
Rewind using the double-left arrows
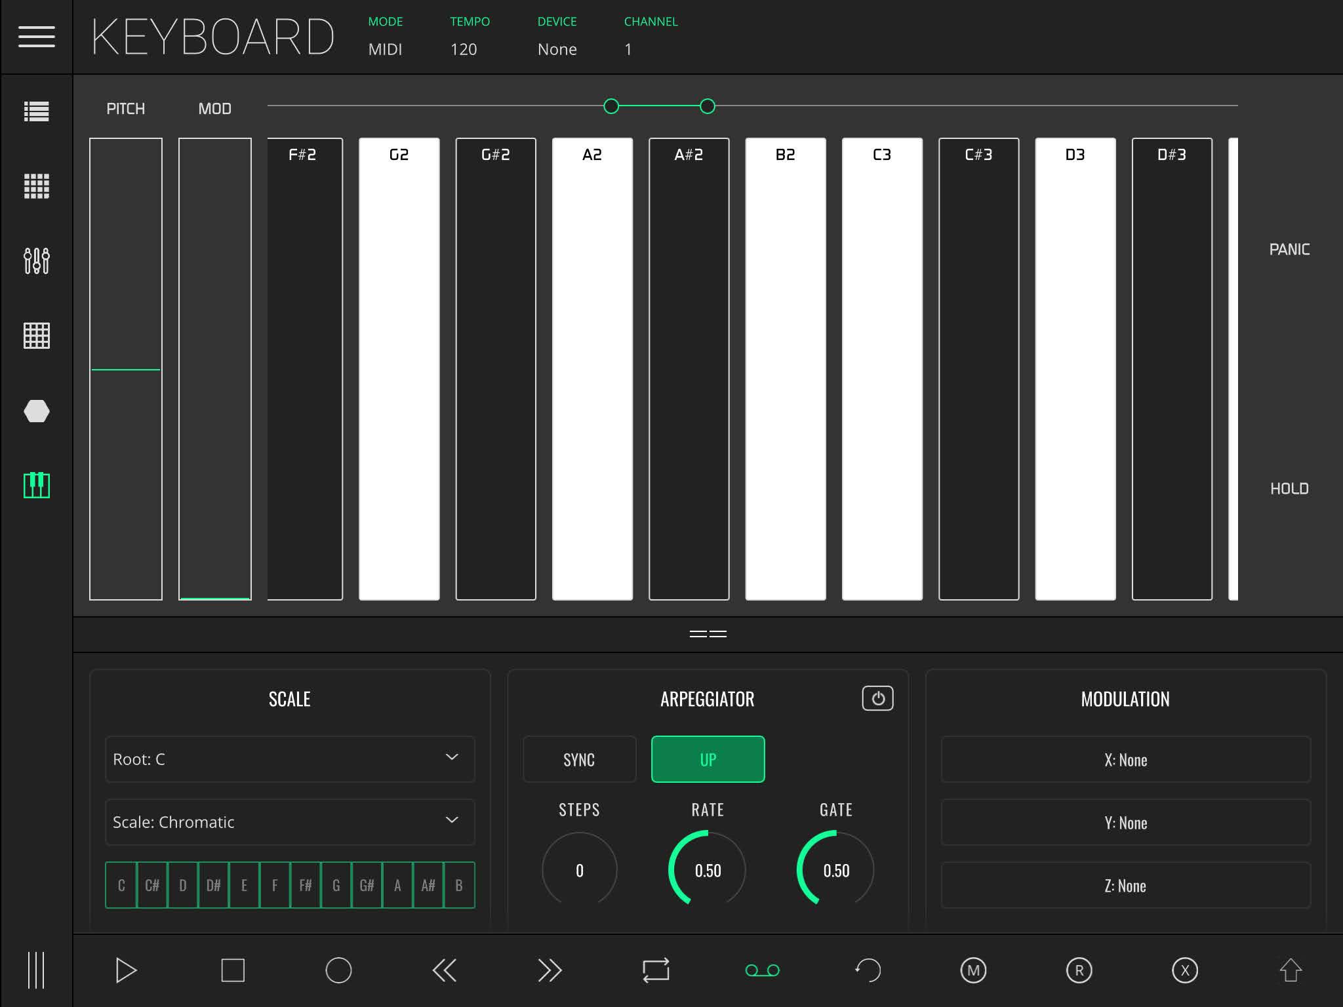pos(444,970)
